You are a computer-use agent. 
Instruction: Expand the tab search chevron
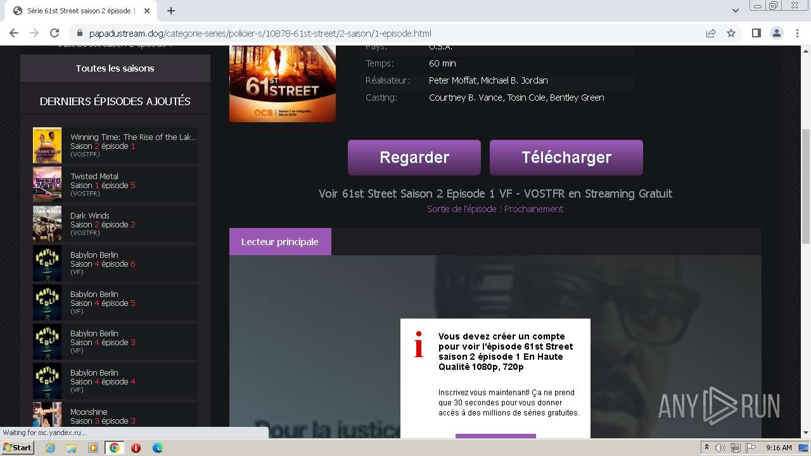click(x=735, y=11)
